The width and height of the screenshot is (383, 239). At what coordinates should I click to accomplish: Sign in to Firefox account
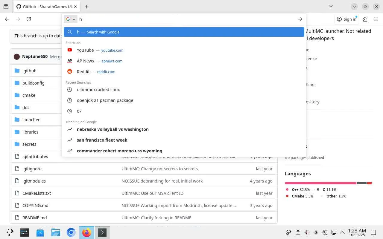coord(346,19)
